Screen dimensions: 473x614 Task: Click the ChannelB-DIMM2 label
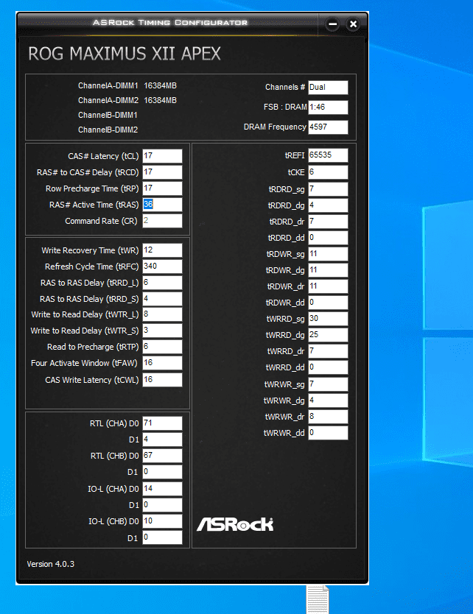(108, 130)
